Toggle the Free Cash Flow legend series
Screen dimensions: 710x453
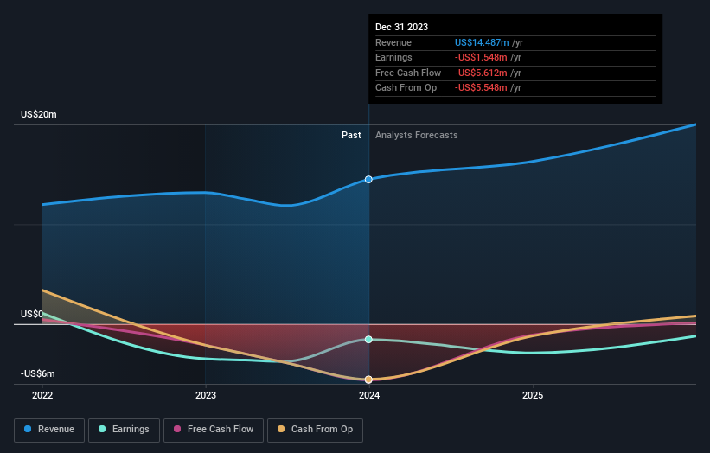[214, 430]
